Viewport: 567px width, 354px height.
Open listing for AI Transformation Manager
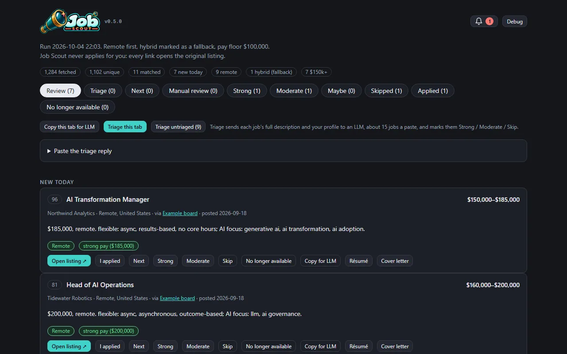coord(69,261)
